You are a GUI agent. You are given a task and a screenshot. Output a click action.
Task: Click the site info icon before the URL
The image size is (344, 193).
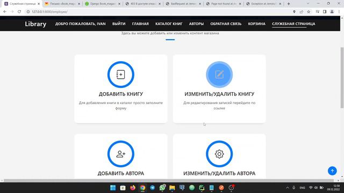pos(28,12)
